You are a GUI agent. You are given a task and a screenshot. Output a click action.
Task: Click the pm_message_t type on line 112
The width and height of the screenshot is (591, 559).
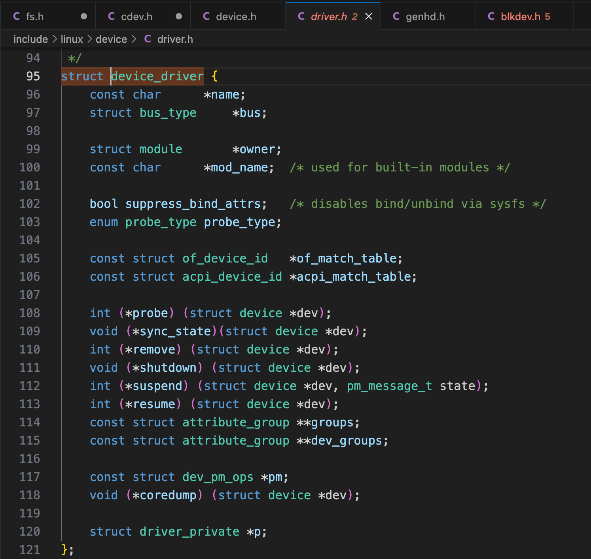coord(390,386)
